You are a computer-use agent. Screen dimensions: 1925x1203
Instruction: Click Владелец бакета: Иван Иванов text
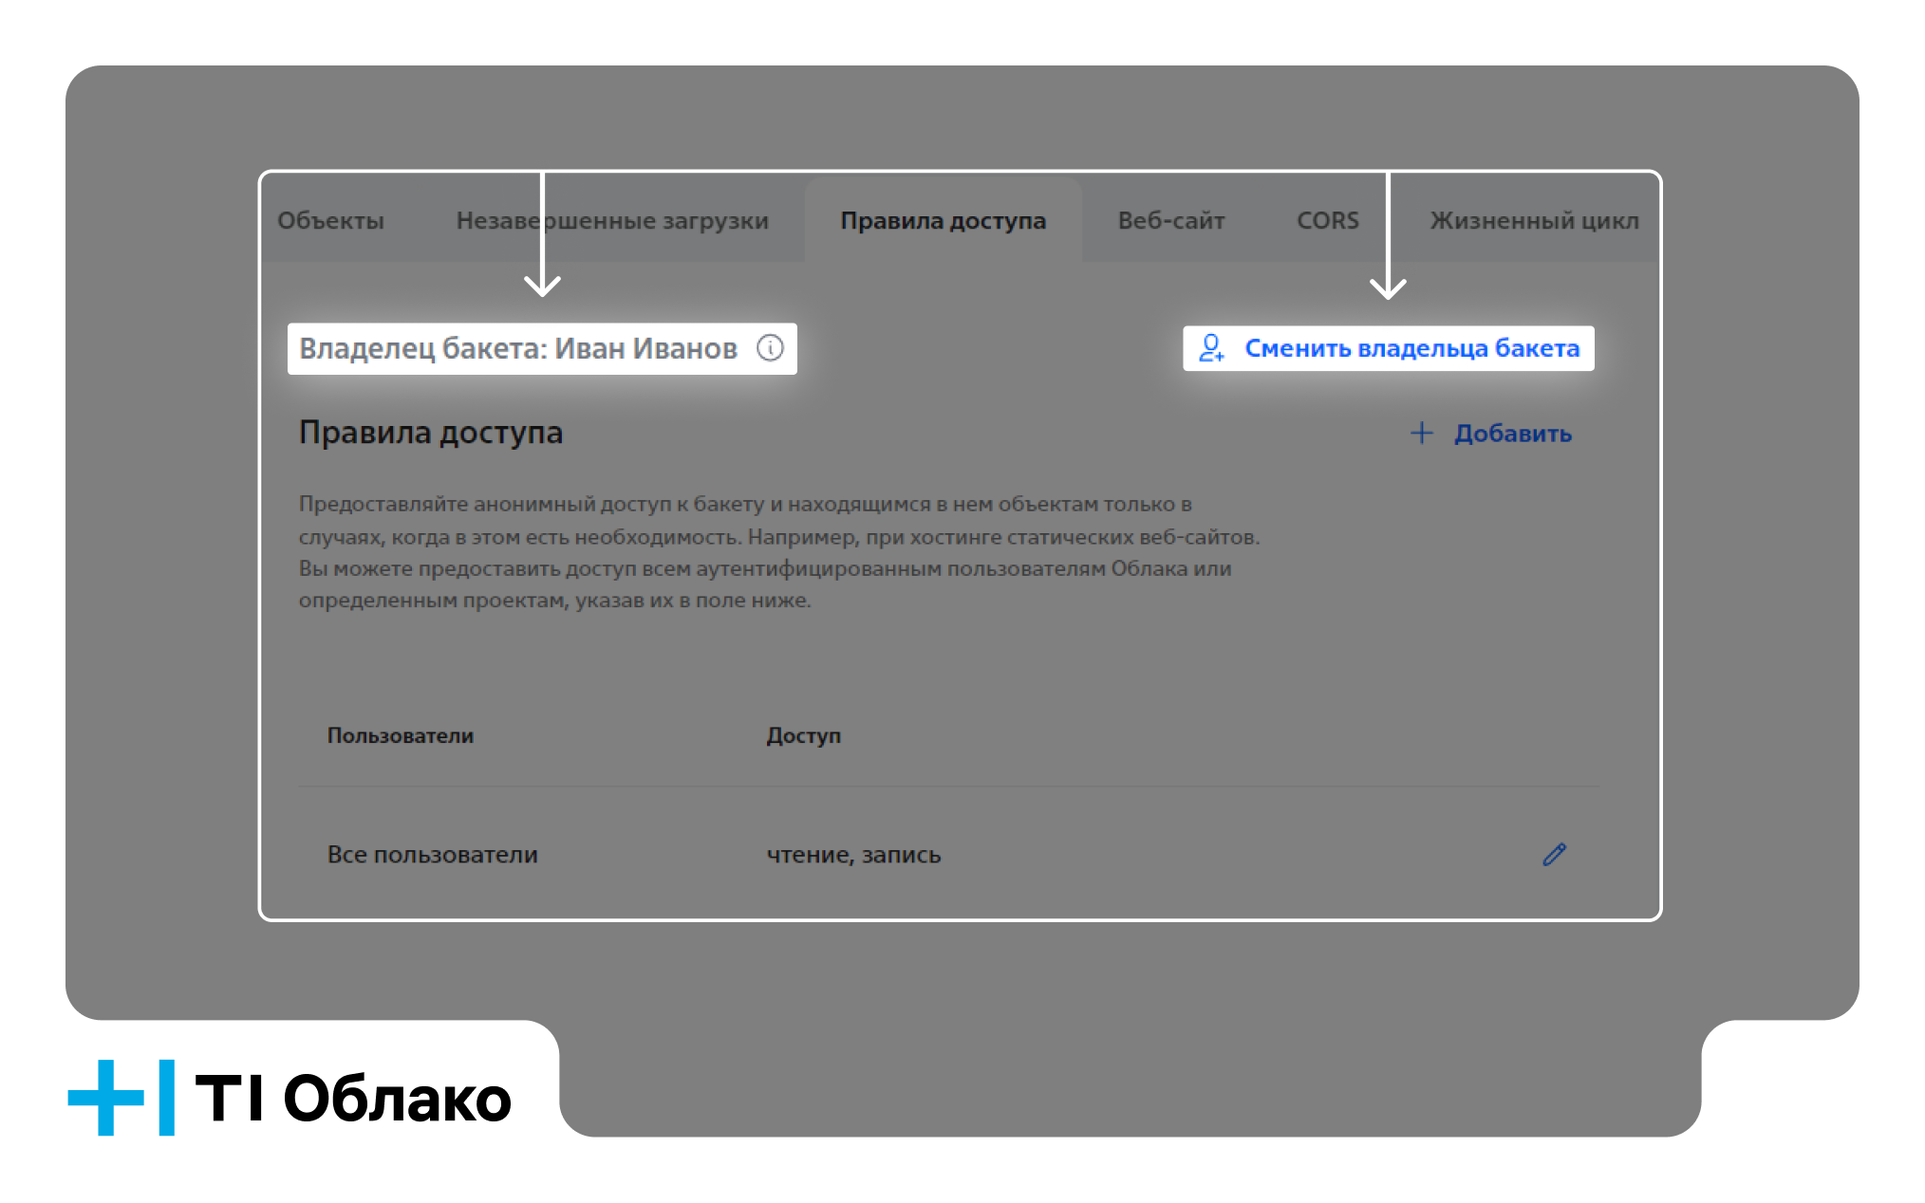click(518, 348)
